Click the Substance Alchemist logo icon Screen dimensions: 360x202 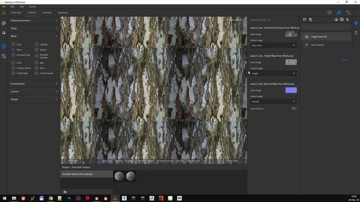4,13
